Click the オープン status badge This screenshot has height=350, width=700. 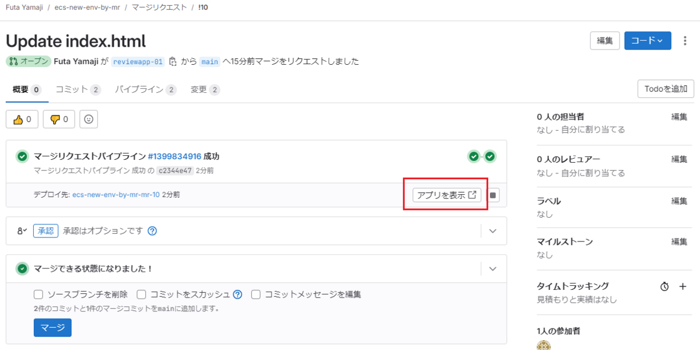[x=29, y=61]
